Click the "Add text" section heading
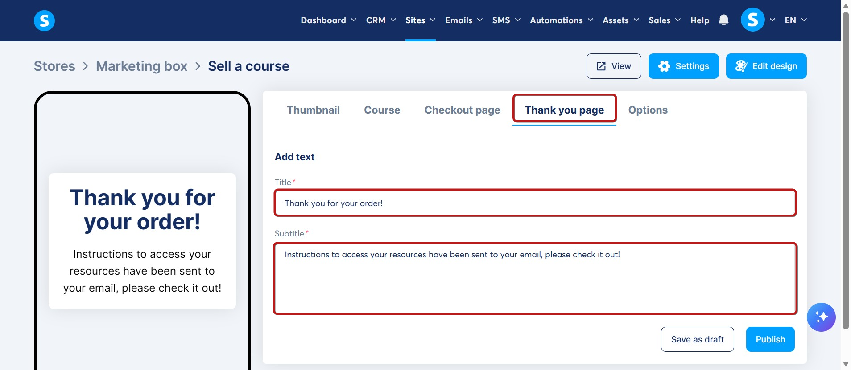The image size is (851, 370). [x=294, y=157]
